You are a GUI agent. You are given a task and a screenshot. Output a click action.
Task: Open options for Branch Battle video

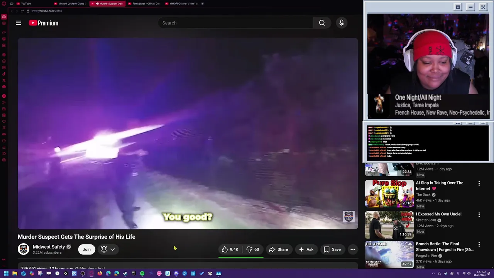pyautogui.click(x=479, y=244)
